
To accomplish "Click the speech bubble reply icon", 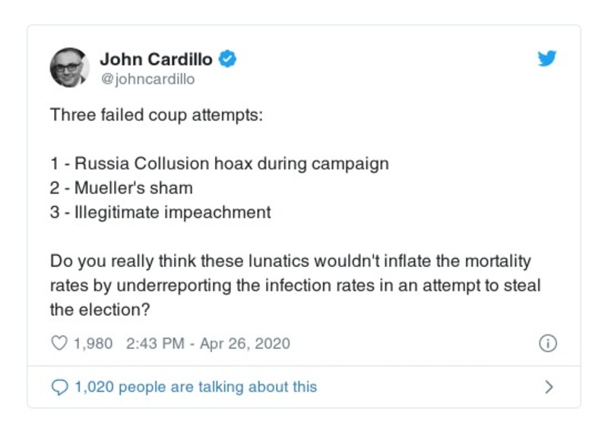I will coord(59,387).
